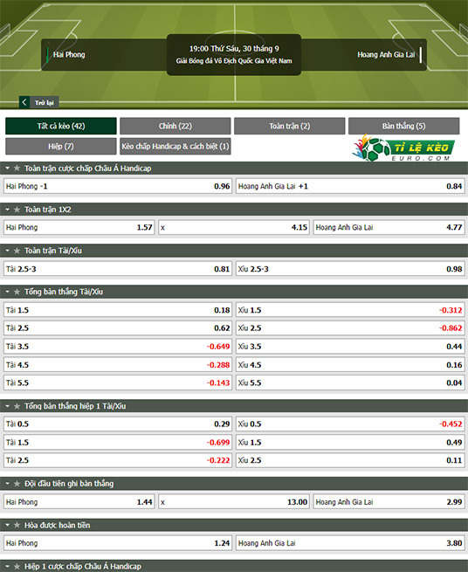Open the Bàn thắng (5) tab
This screenshot has height=572, width=468.
pos(403,126)
